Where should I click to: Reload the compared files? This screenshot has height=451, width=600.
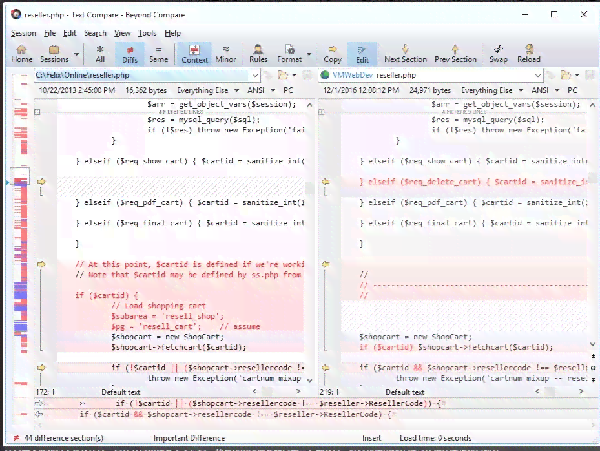(x=529, y=54)
